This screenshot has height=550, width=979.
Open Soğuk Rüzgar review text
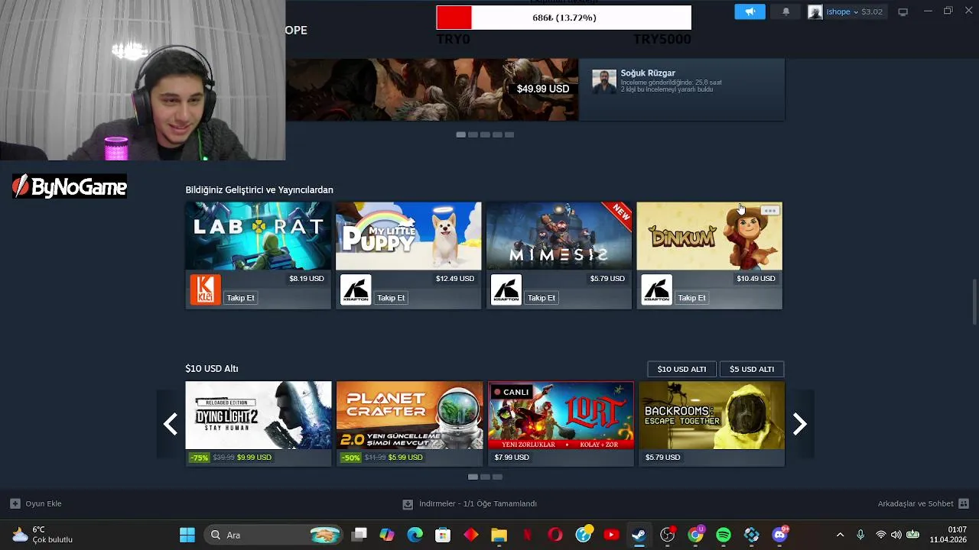tap(671, 86)
